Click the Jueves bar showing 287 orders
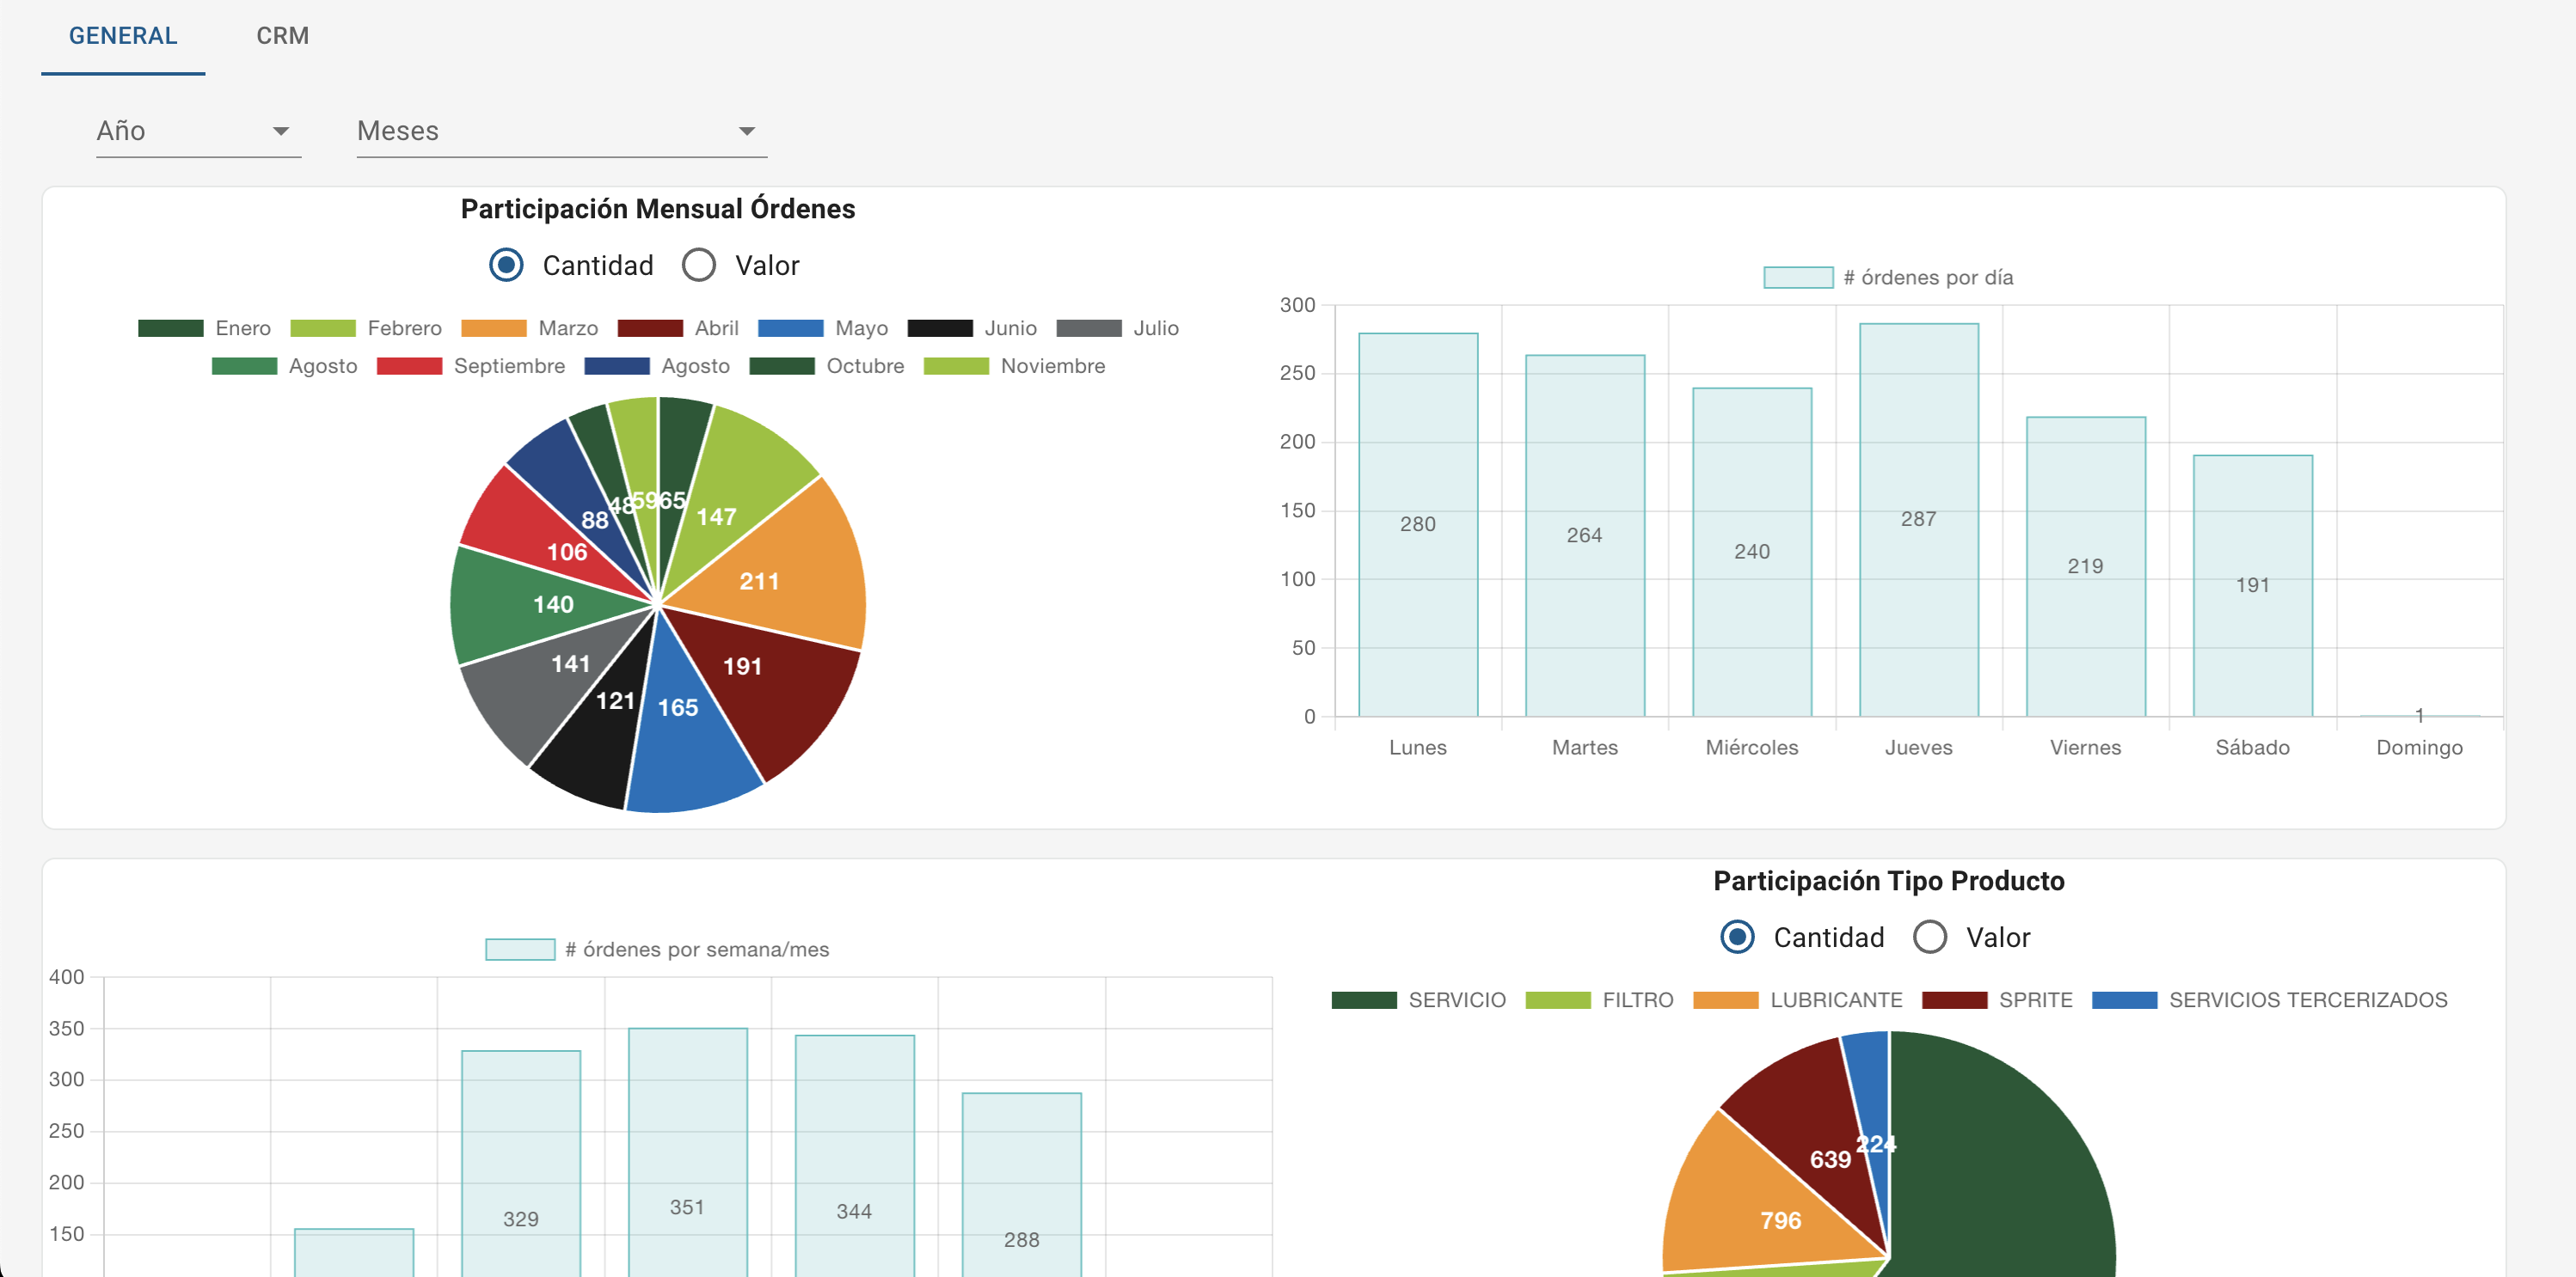2576x1277 pixels. [x=1918, y=520]
